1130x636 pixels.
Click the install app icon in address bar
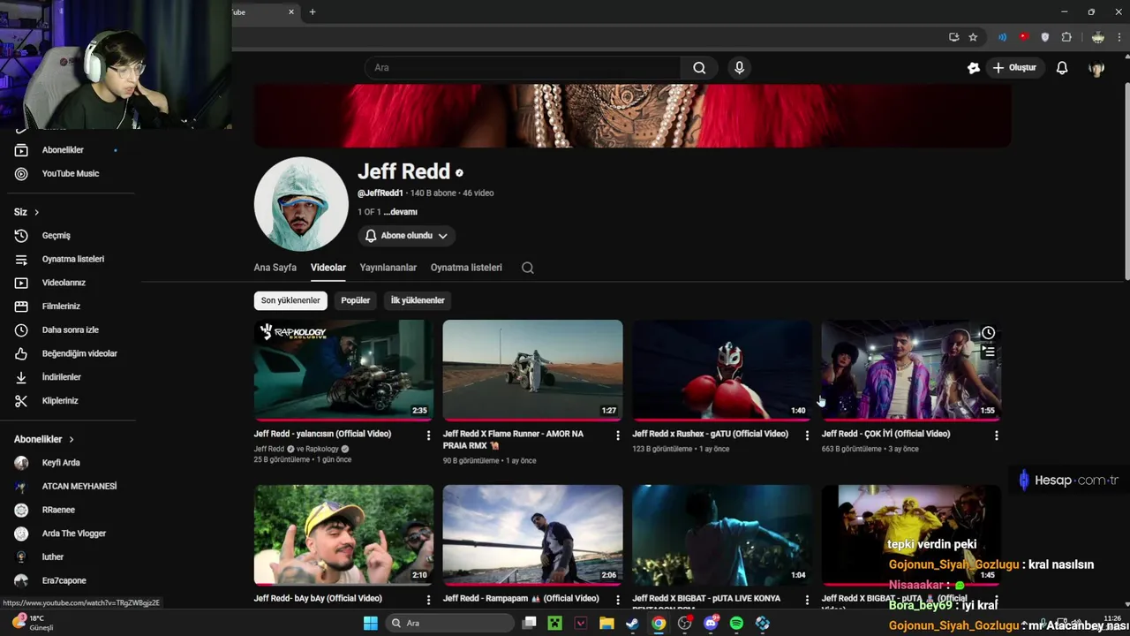click(953, 37)
